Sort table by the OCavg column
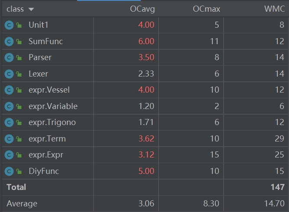This screenshot has width=289, height=212. click(142, 9)
